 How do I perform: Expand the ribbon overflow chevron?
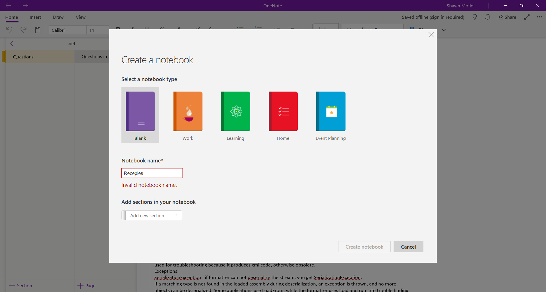coord(444,30)
